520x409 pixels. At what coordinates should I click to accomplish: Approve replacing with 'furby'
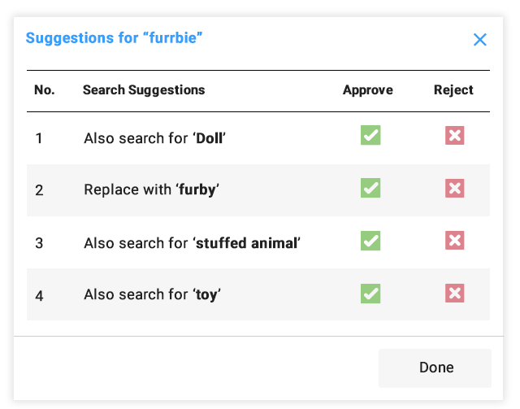coord(370,189)
